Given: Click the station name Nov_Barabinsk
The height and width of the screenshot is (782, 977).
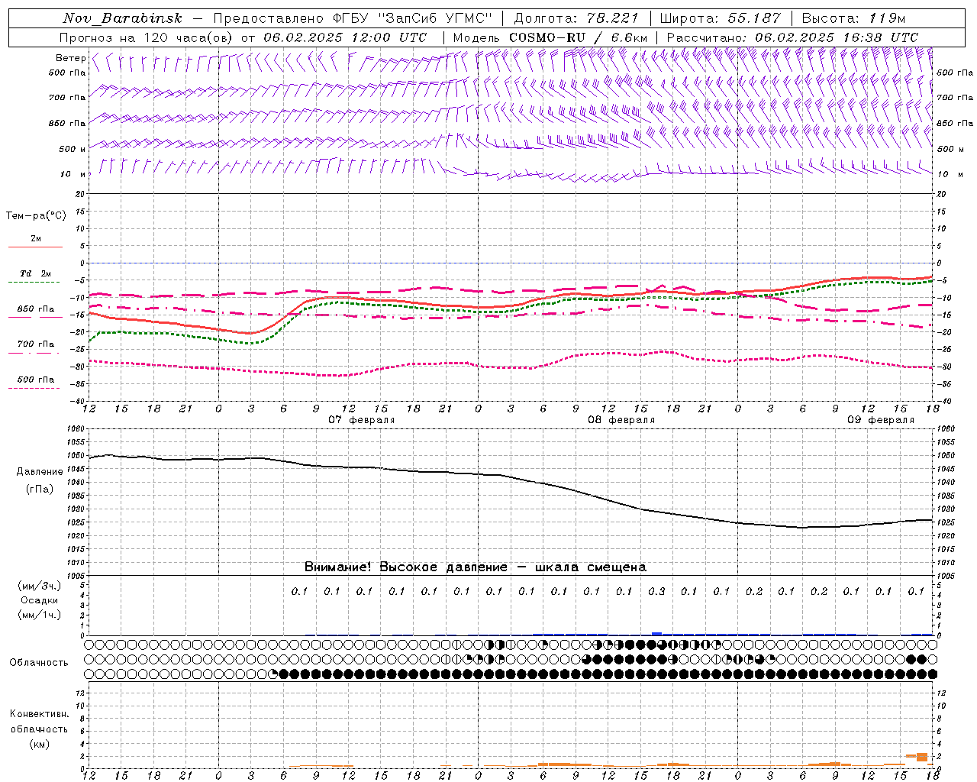Looking at the screenshot, I should tap(122, 18).
